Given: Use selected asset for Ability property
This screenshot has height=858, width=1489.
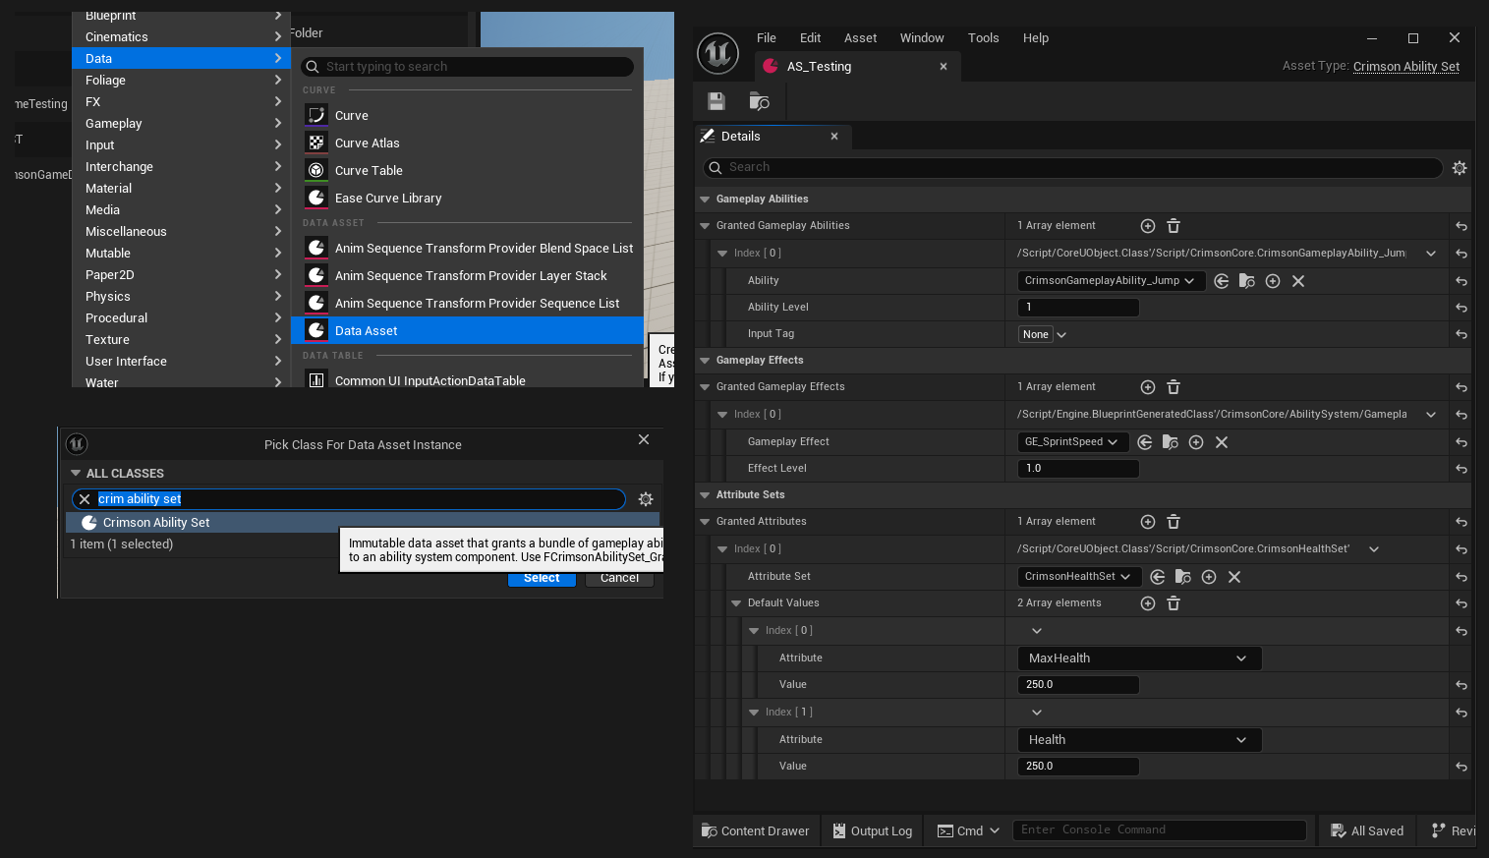Looking at the screenshot, I should [x=1222, y=281].
